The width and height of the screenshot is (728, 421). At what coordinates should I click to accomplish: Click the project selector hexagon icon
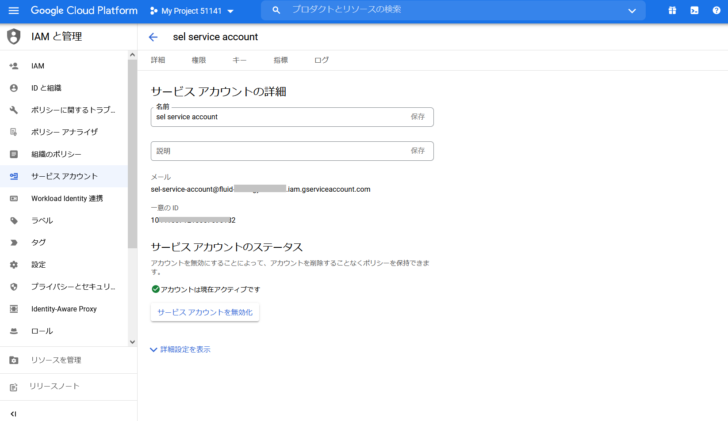(x=153, y=11)
